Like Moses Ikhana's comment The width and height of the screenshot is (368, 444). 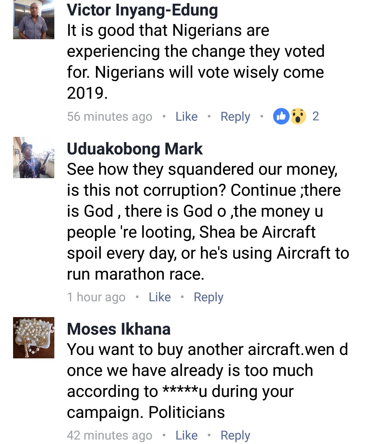186,435
